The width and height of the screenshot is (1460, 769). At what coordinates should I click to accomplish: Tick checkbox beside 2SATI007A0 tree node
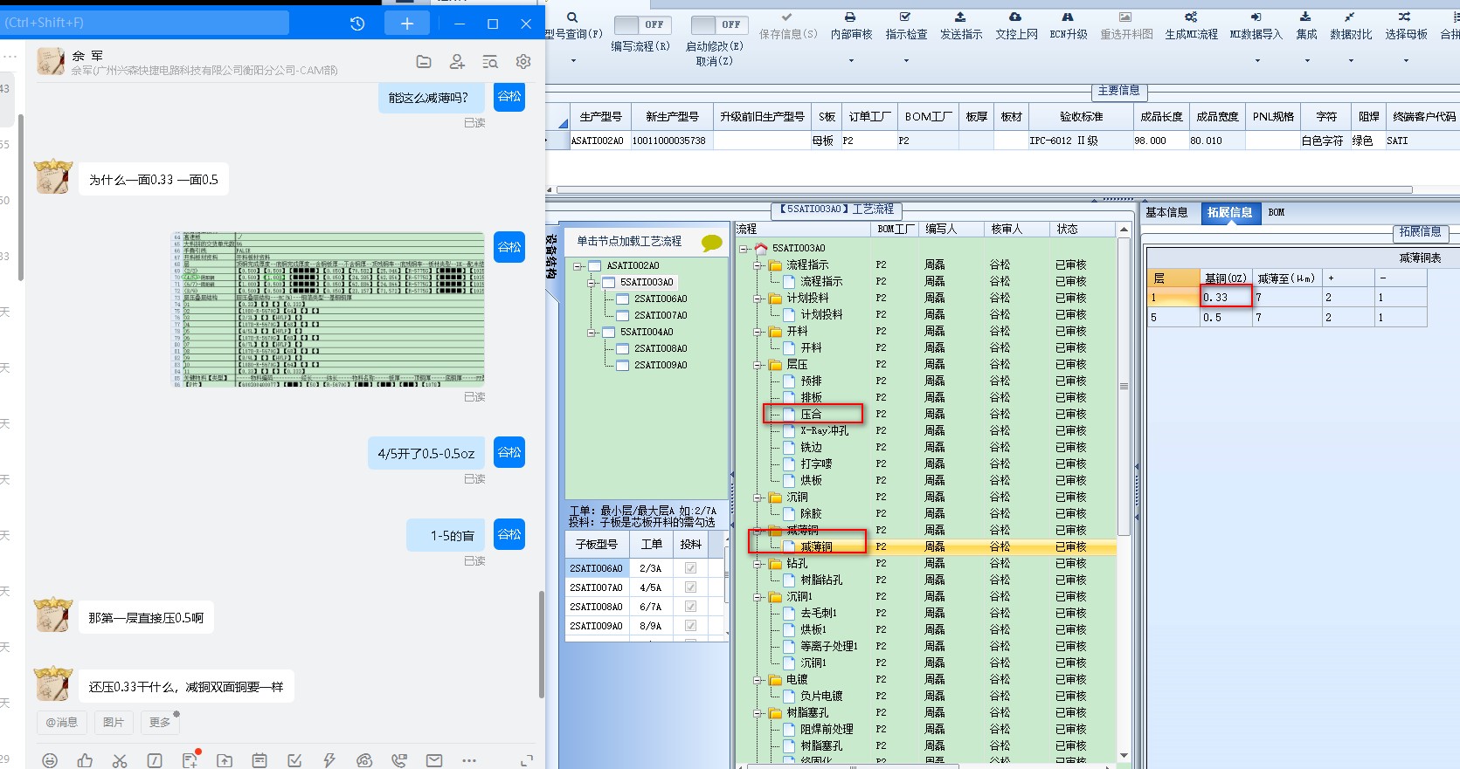623,316
